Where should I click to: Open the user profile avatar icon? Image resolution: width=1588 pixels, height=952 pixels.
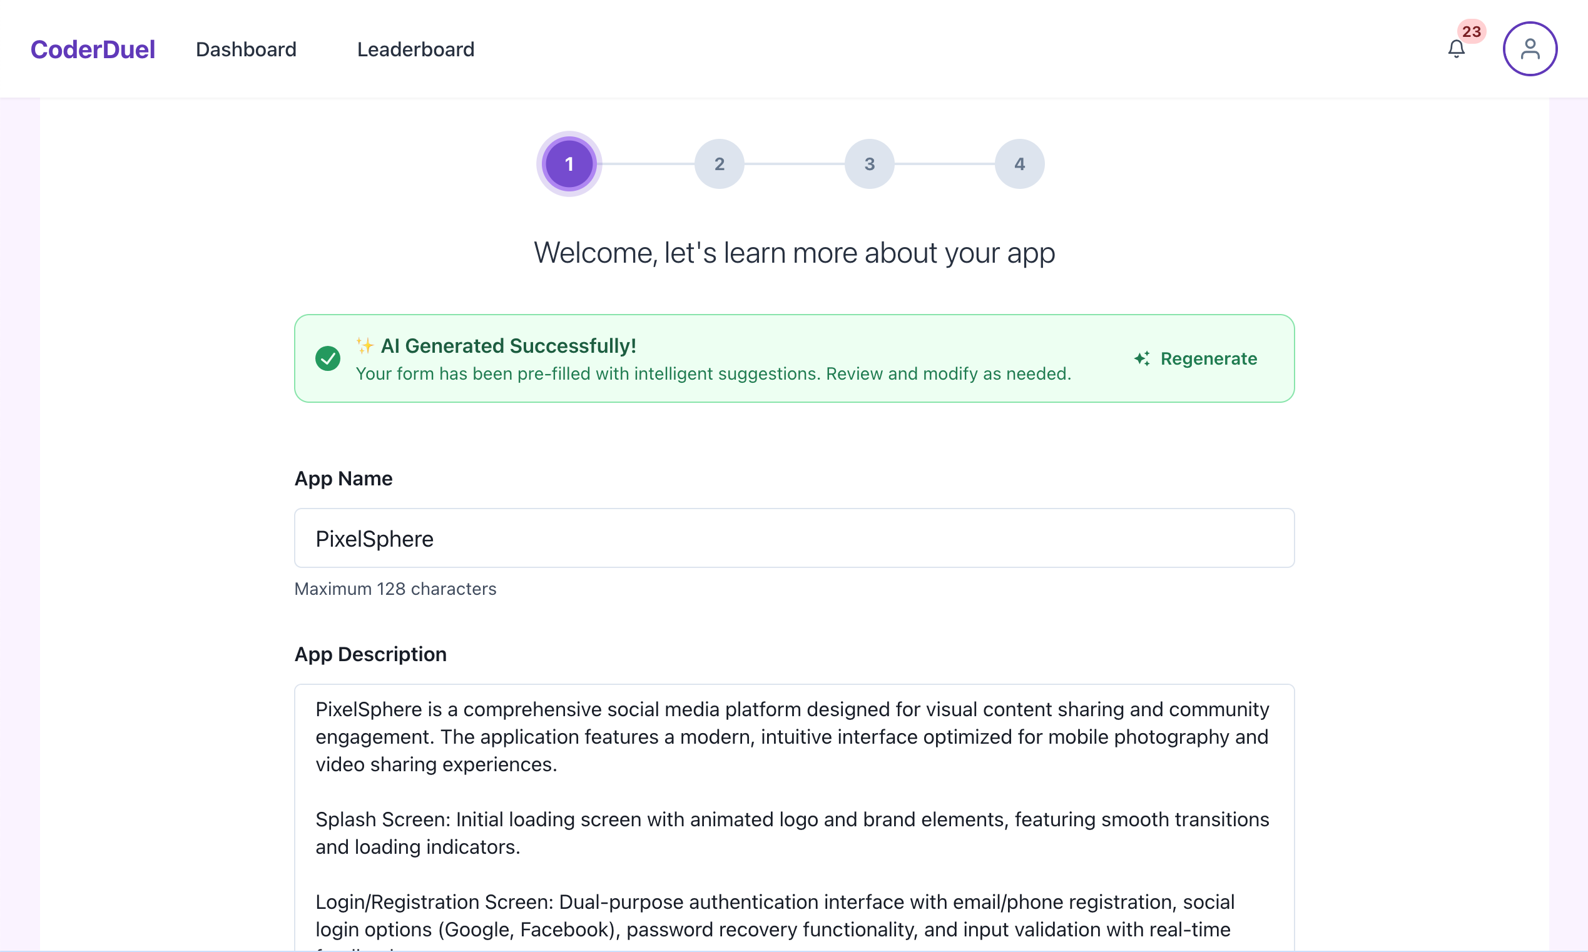tap(1530, 49)
